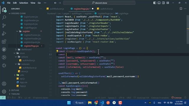The width and height of the screenshot is (189, 106).
Task: Open the additional menus ellipsis in menu bar
Action: click(45, 3)
